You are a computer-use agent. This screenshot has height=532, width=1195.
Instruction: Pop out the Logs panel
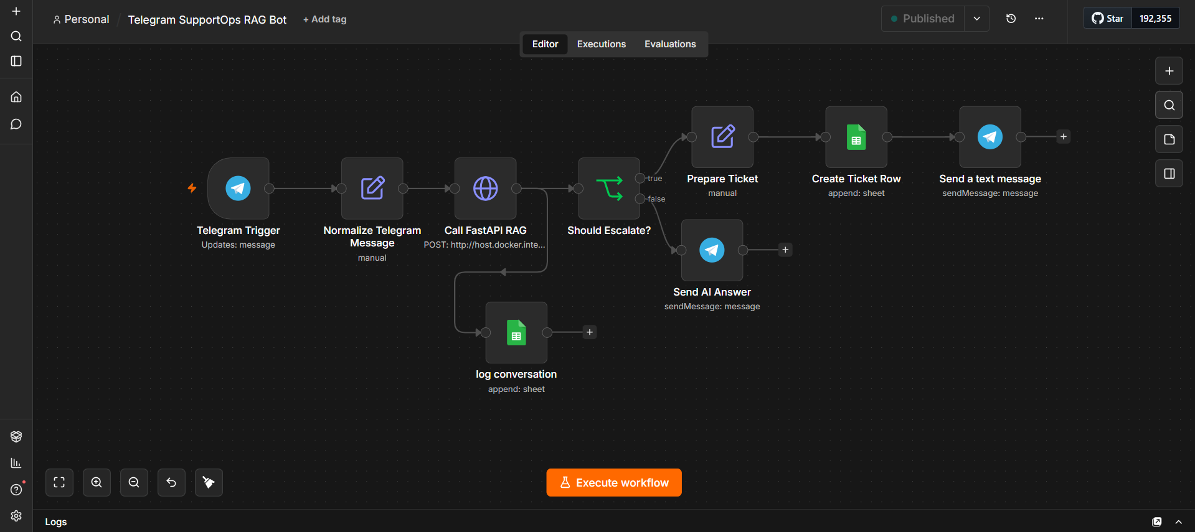click(x=1157, y=522)
